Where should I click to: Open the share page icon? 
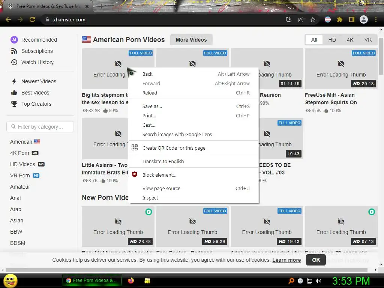click(x=301, y=19)
